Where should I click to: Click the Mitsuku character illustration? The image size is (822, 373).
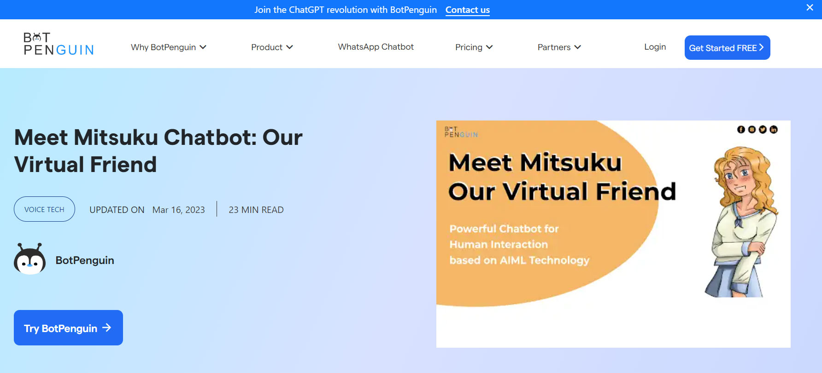click(x=741, y=222)
